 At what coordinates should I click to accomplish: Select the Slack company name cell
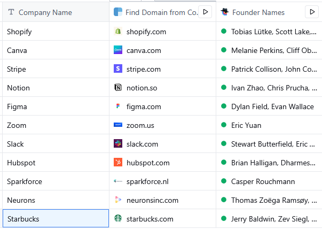click(x=56, y=143)
